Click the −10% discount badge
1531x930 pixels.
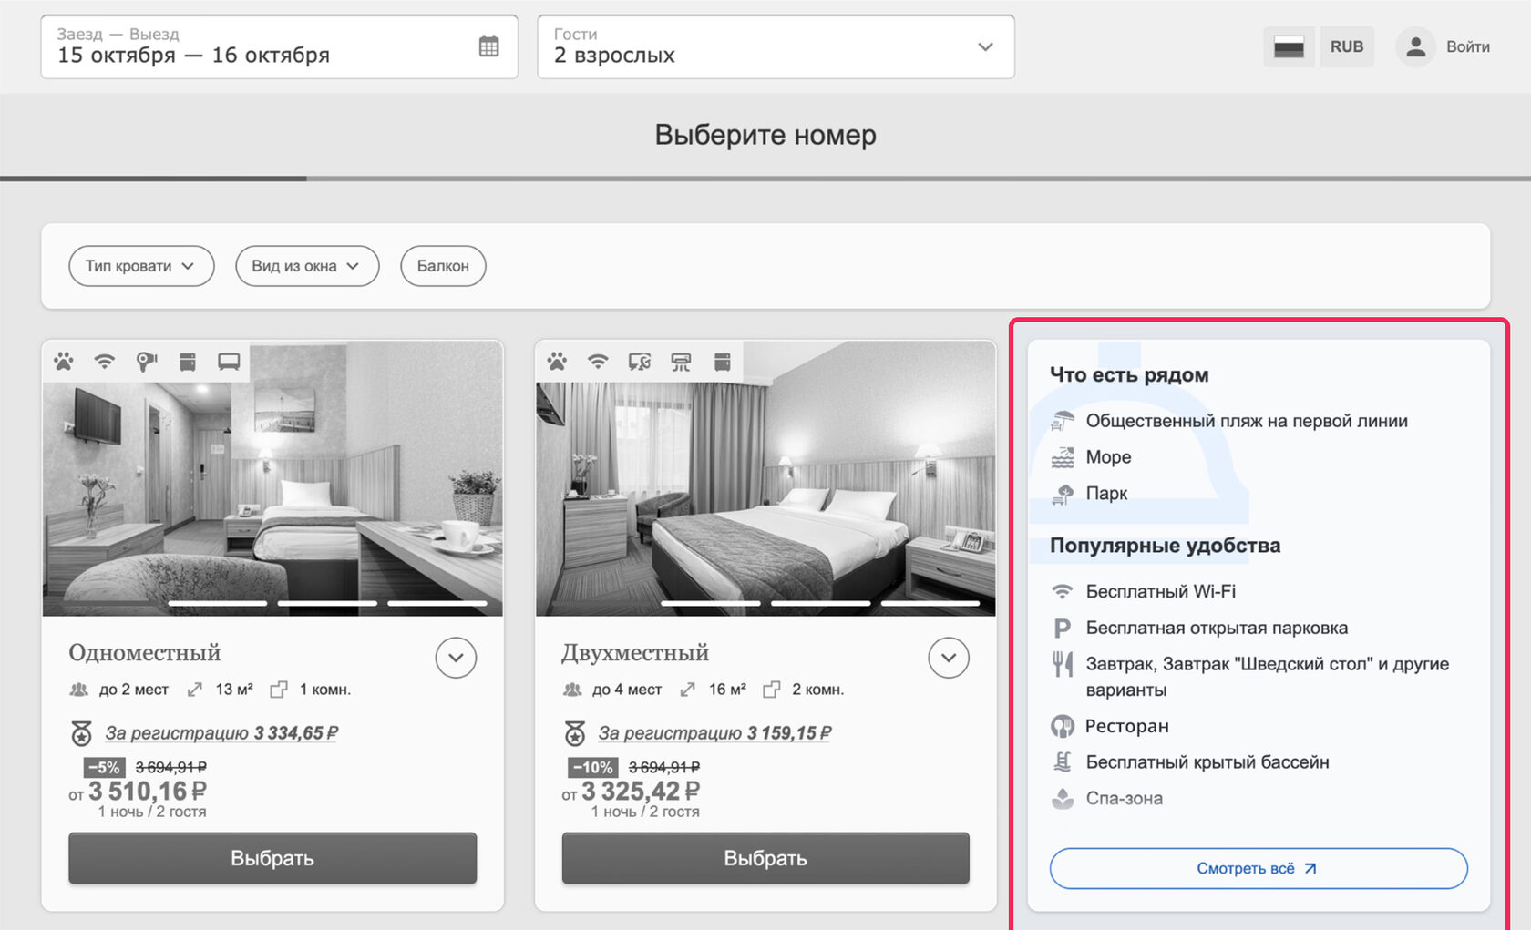click(x=592, y=767)
